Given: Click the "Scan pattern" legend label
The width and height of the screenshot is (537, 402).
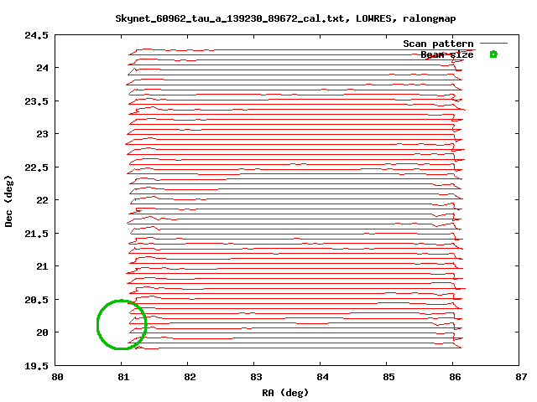Looking at the screenshot, I should click(x=438, y=44).
